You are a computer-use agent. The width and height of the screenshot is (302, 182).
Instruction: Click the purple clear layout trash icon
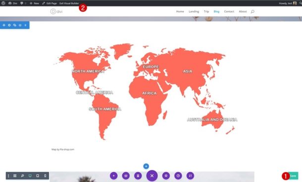(x=138, y=176)
